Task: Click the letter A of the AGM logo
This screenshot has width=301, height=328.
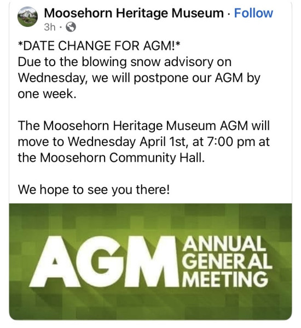Action: [x=55, y=261]
